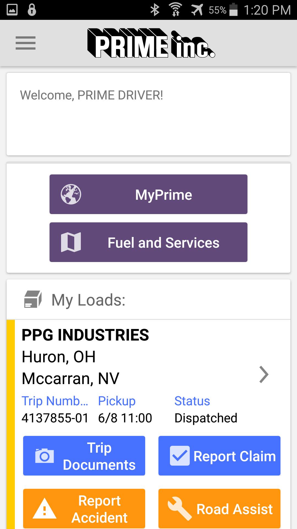
Task: Tap the checkmark box on Report Claim
Action: pos(180,456)
